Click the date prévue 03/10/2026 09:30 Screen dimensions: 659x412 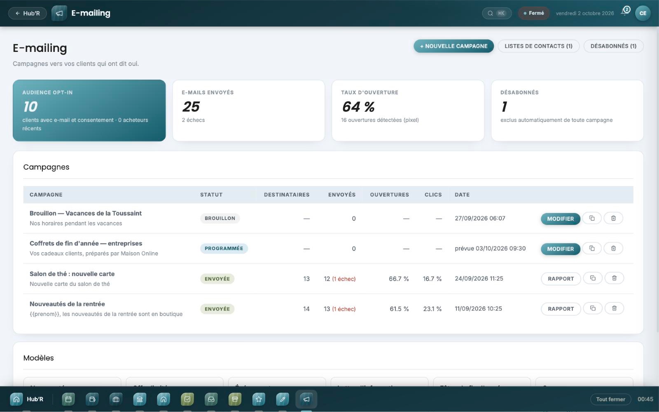point(490,248)
